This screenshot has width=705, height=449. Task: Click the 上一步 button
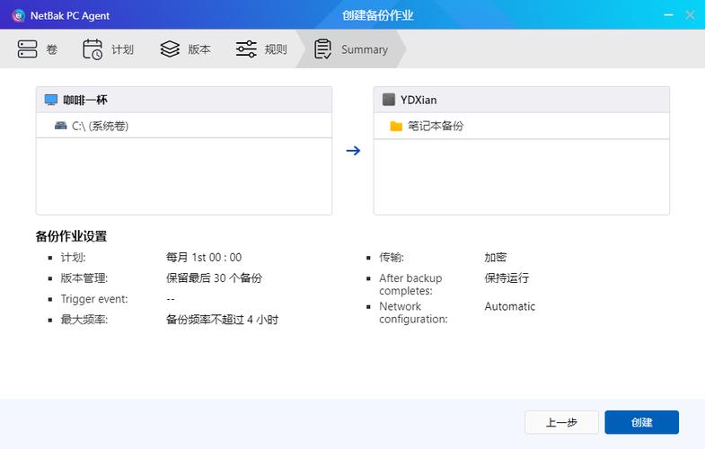tap(561, 422)
